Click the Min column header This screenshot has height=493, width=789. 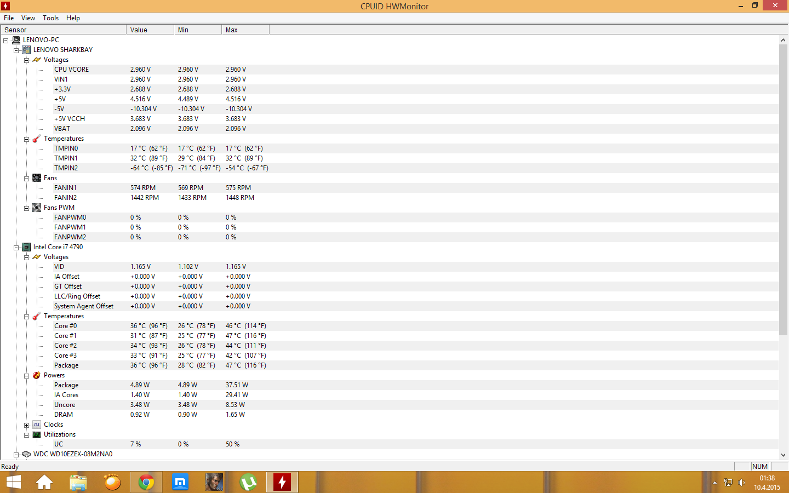tap(198, 30)
